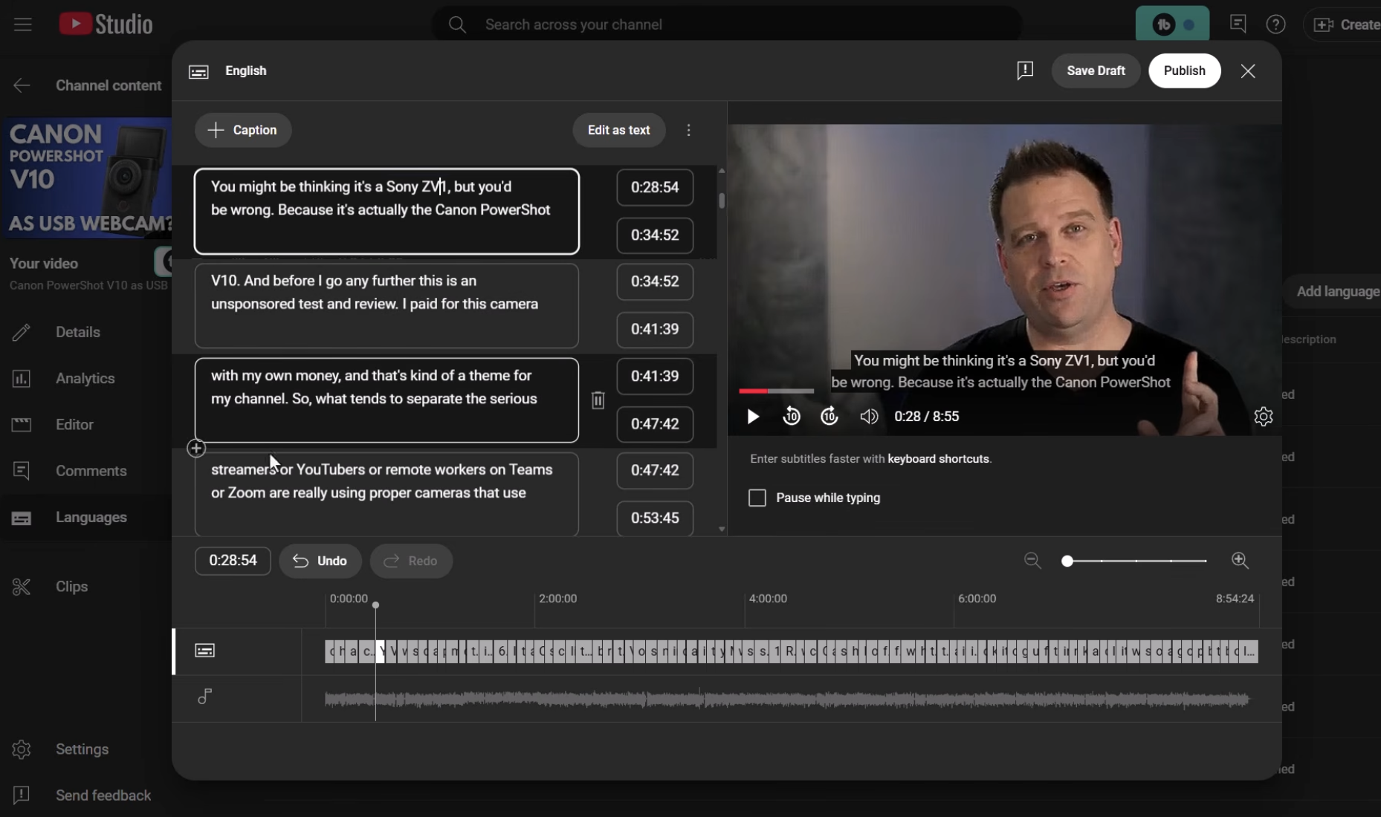
Task: Play the video preview
Action: tap(753, 417)
